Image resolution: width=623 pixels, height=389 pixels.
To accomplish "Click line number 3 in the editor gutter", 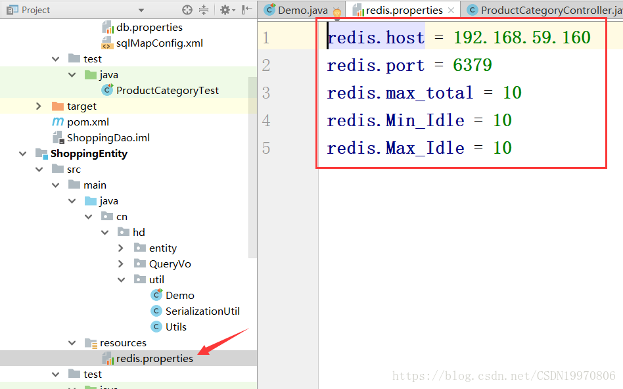I will (266, 93).
